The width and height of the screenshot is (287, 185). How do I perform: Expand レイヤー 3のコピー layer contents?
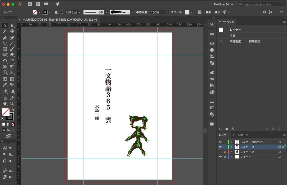(231, 142)
